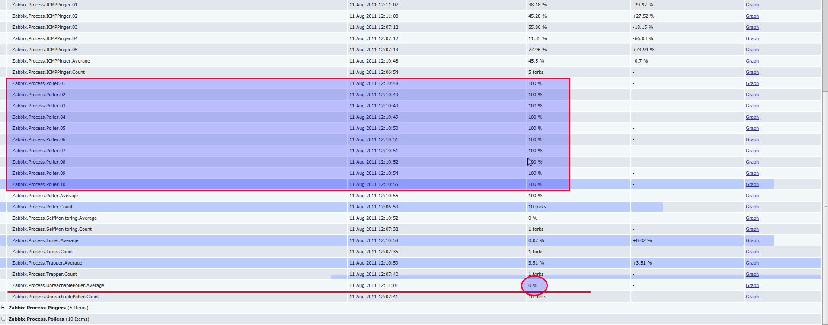Select the Zabbix.Process.Poller.10 item name

tap(38, 184)
